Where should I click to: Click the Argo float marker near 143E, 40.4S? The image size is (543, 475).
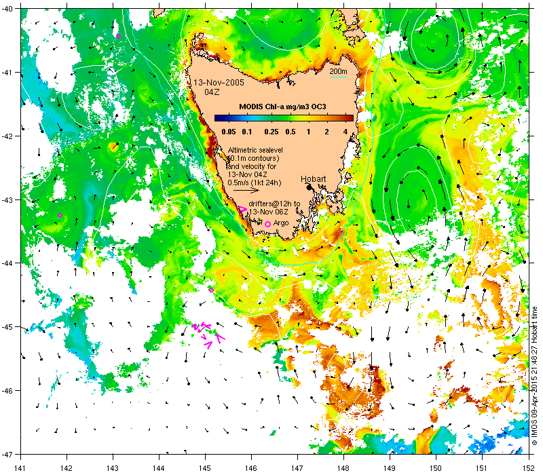point(118,37)
